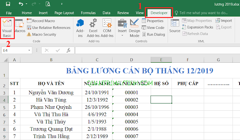
Task: Switch to the Home tab
Action: coord(27,13)
